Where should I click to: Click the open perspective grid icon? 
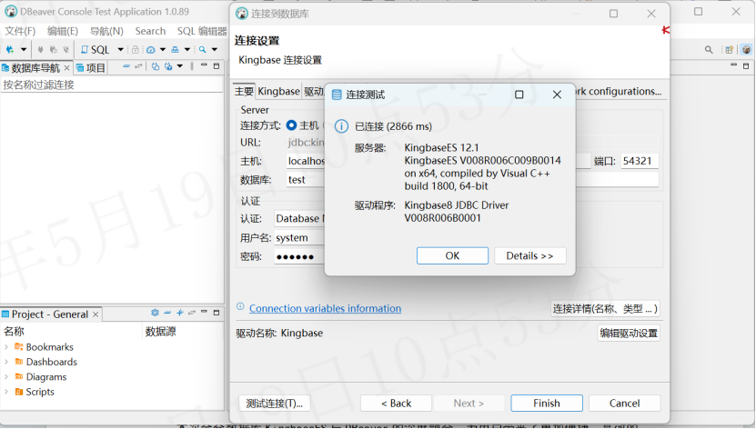coord(729,50)
